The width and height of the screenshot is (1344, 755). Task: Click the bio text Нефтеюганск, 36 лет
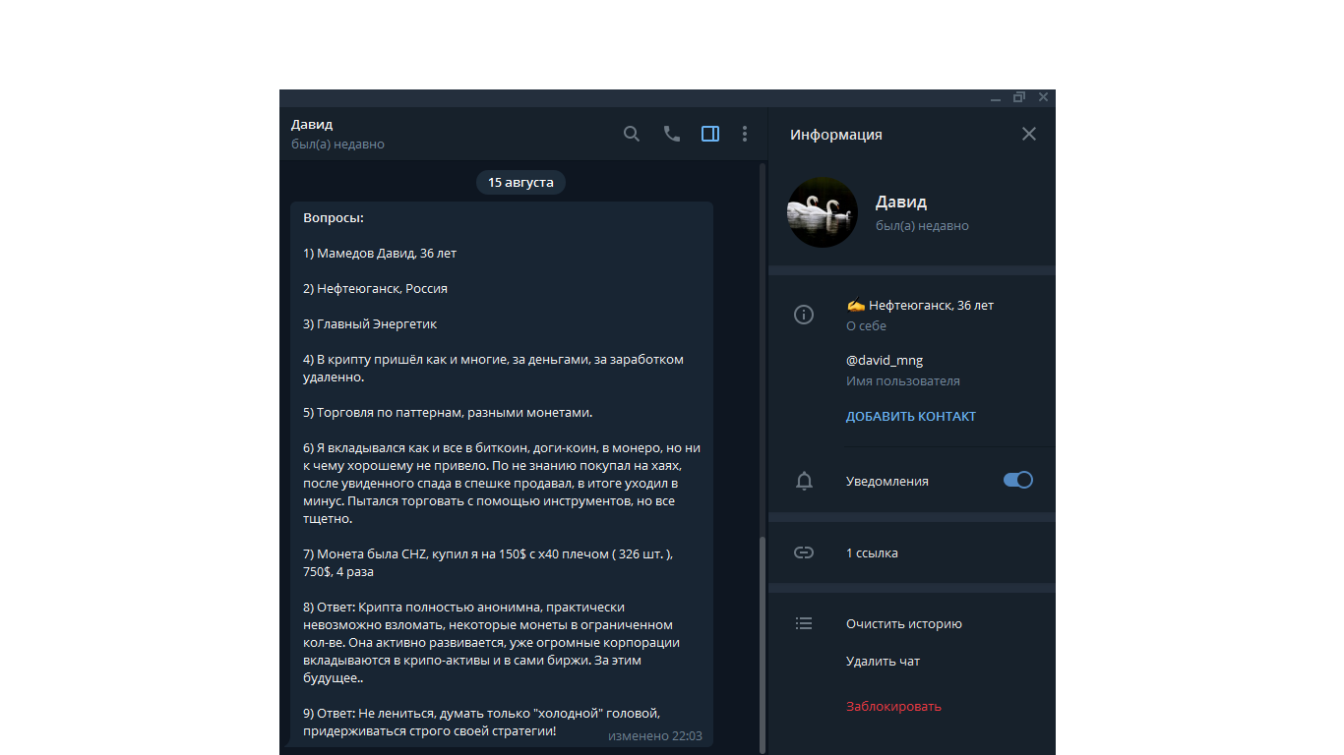point(920,305)
